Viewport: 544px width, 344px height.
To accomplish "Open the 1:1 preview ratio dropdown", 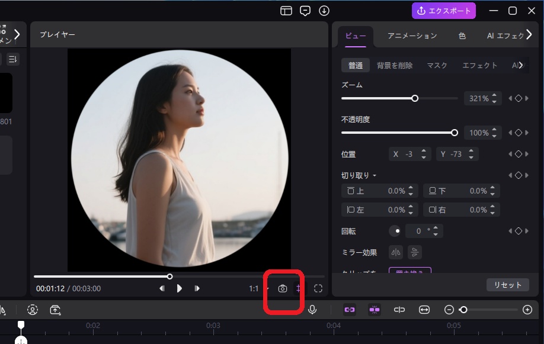I will coord(256,288).
